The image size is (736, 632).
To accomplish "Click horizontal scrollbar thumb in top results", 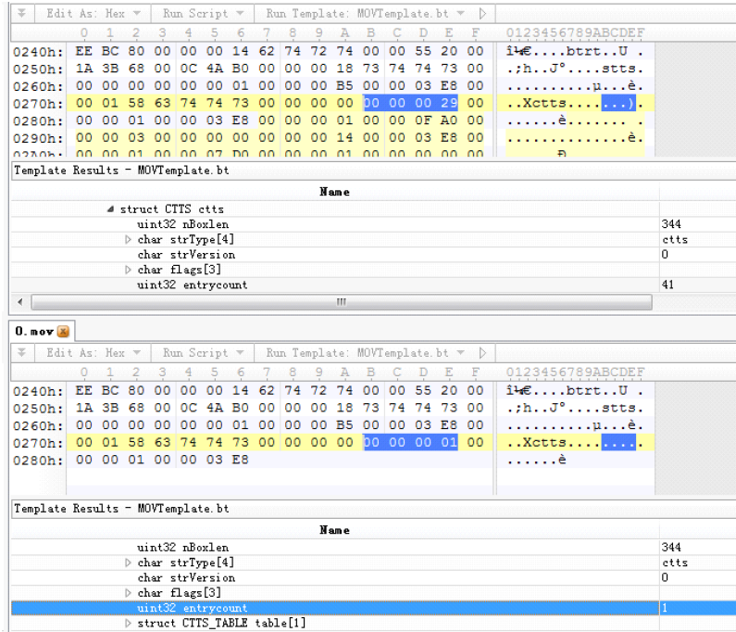I will pos(342,302).
